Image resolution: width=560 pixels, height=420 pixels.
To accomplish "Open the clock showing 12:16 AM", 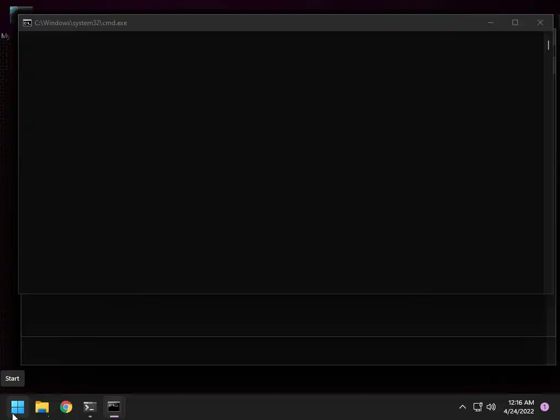I will pyautogui.click(x=518, y=407).
